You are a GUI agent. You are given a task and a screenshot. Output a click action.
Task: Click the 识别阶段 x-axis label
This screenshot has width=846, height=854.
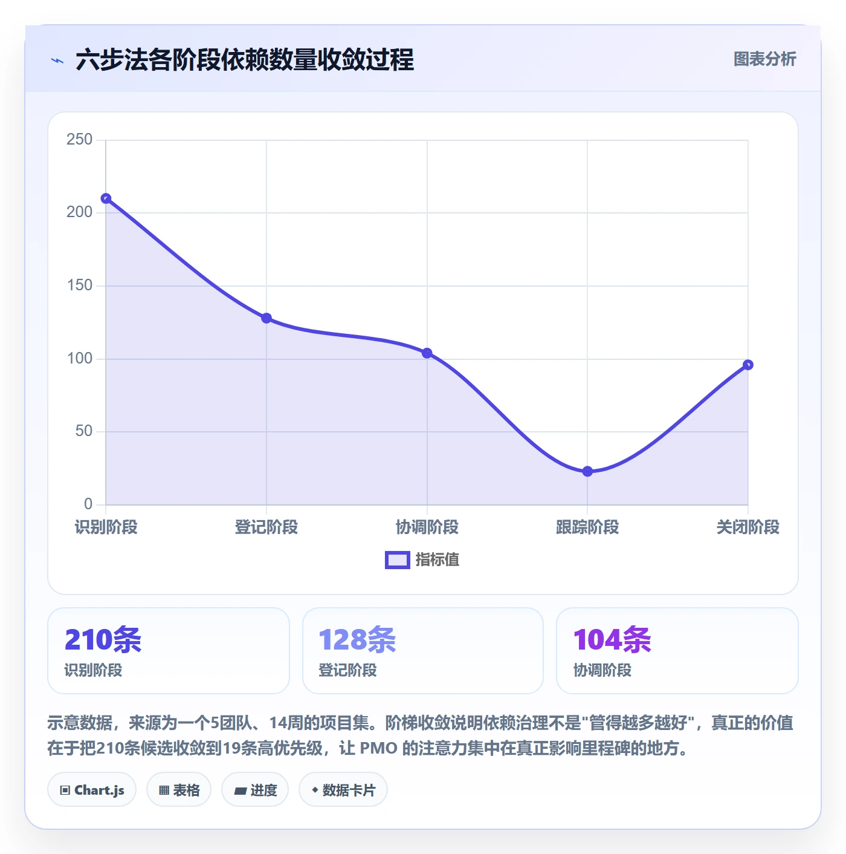(106, 527)
